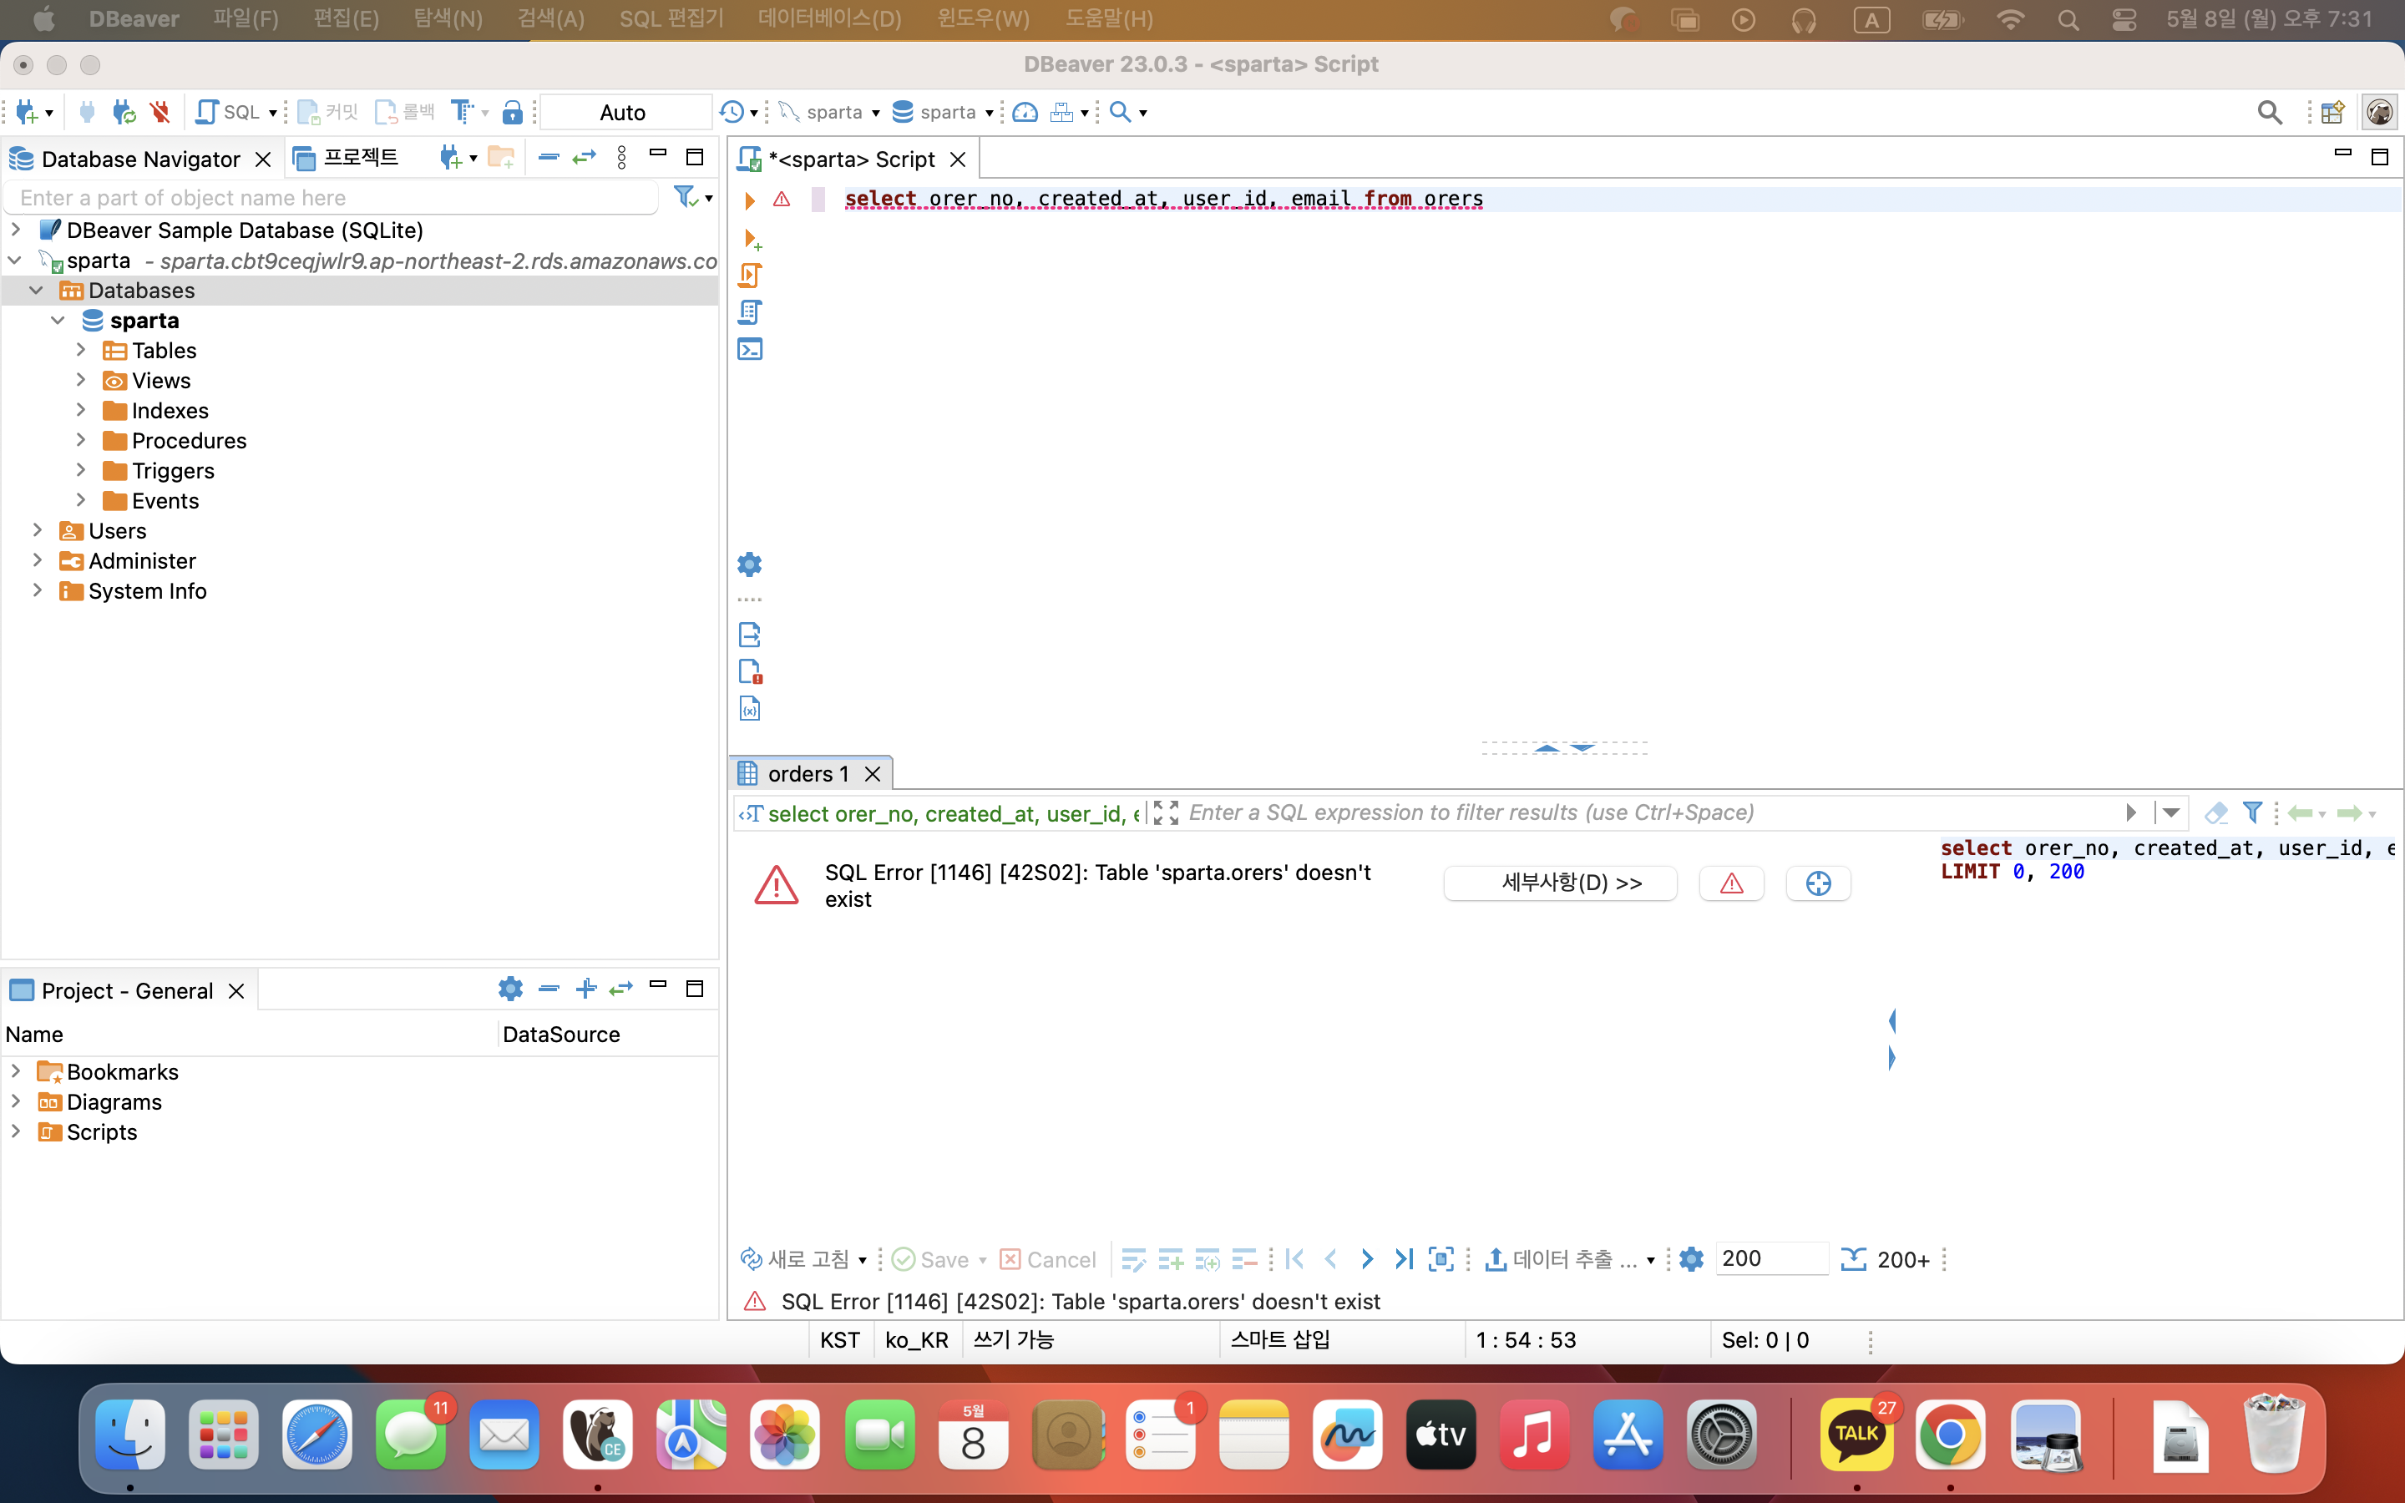Collapse the sparta connection tree node

coord(15,261)
